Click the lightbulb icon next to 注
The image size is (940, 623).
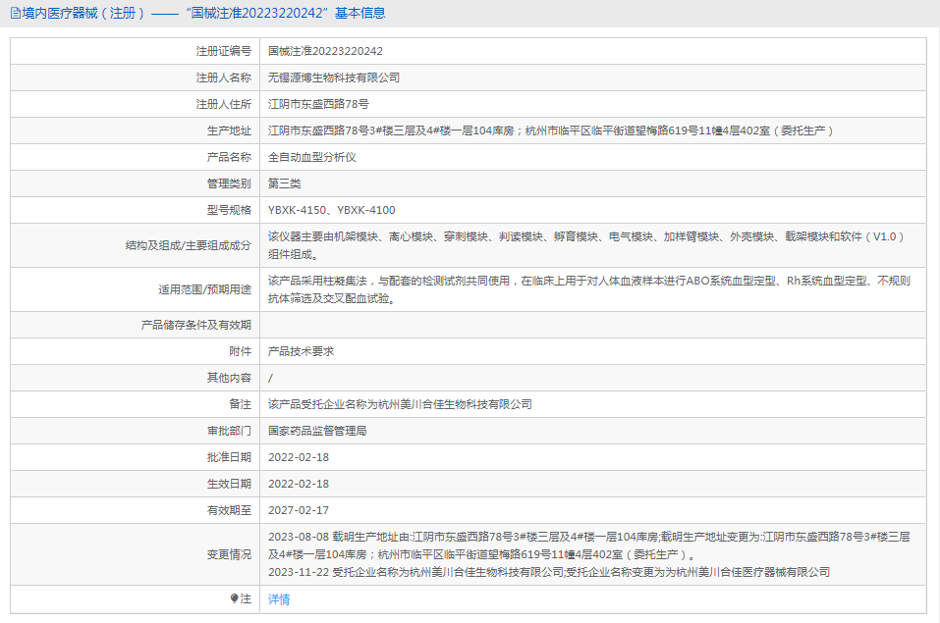[234, 598]
